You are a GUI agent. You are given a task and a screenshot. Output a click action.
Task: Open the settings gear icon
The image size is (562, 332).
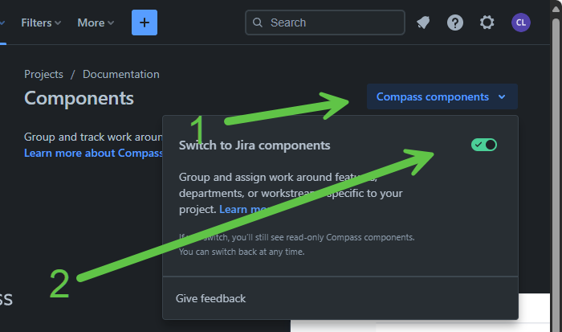tap(487, 23)
